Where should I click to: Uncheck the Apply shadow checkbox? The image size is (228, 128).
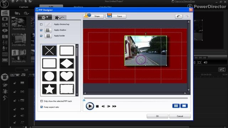[x=41, y=30]
